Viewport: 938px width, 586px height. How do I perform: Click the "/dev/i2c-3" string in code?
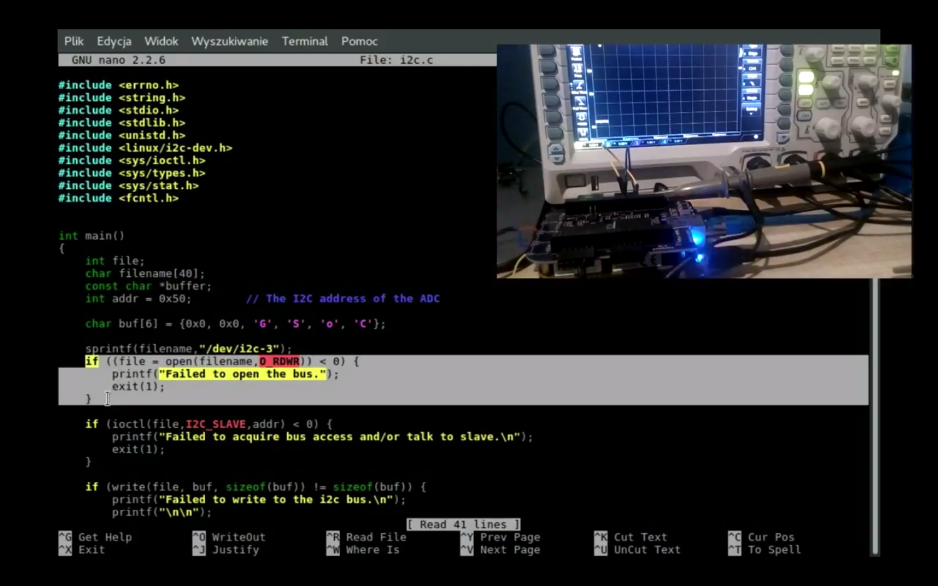(239, 349)
